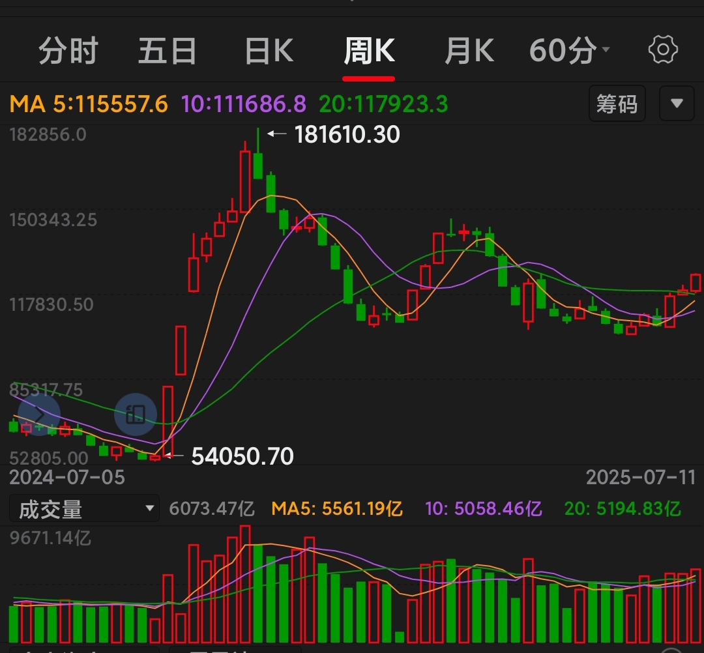Image resolution: width=704 pixels, height=653 pixels.
Task: Tap the 117830.50 axis label
Action: (x=51, y=305)
